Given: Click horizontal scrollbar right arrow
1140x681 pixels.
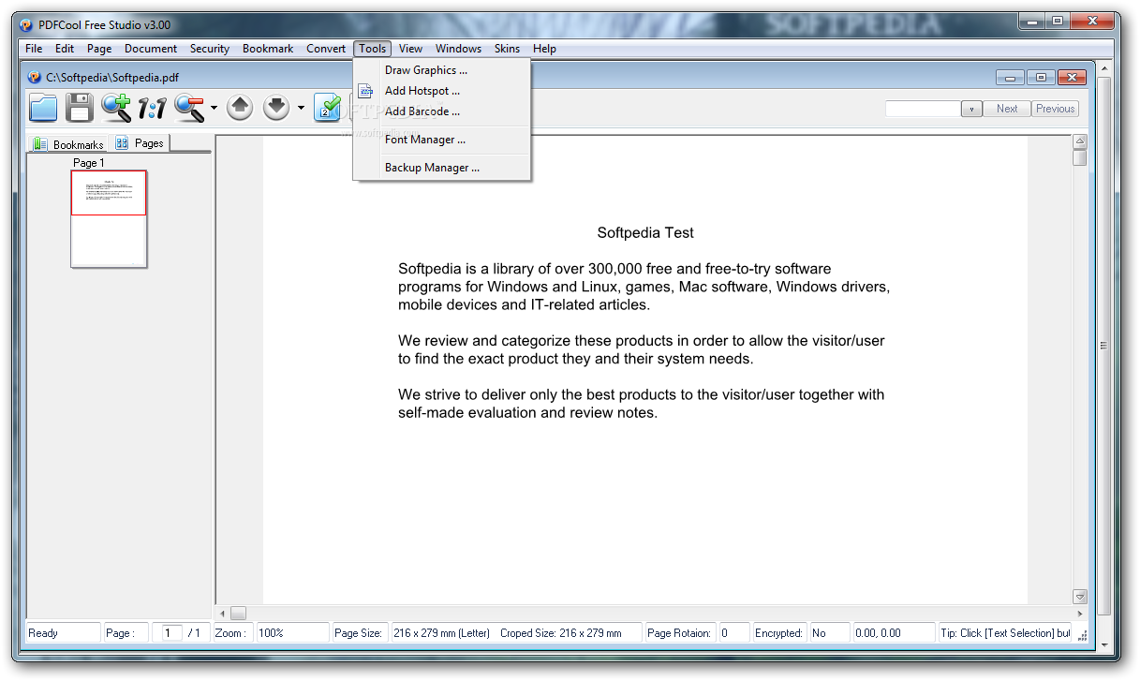Looking at the screenshot, I should click(x=1079, y=614).
